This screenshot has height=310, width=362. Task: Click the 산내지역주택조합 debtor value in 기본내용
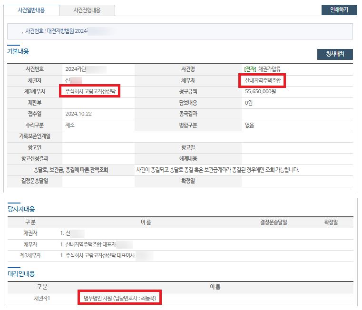click(x=263, y=80)
